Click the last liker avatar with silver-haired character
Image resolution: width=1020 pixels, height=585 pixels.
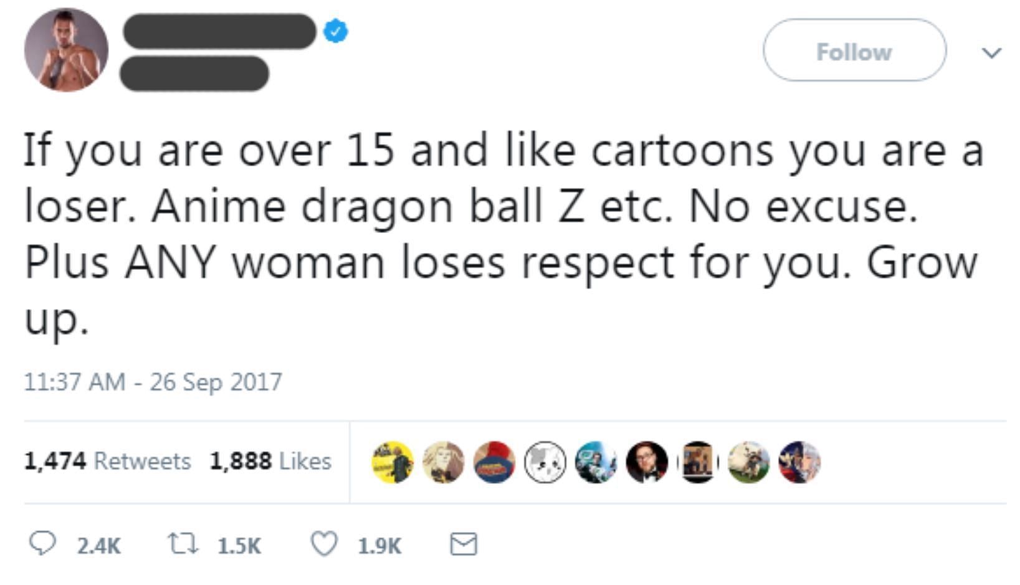coord(799,462)
